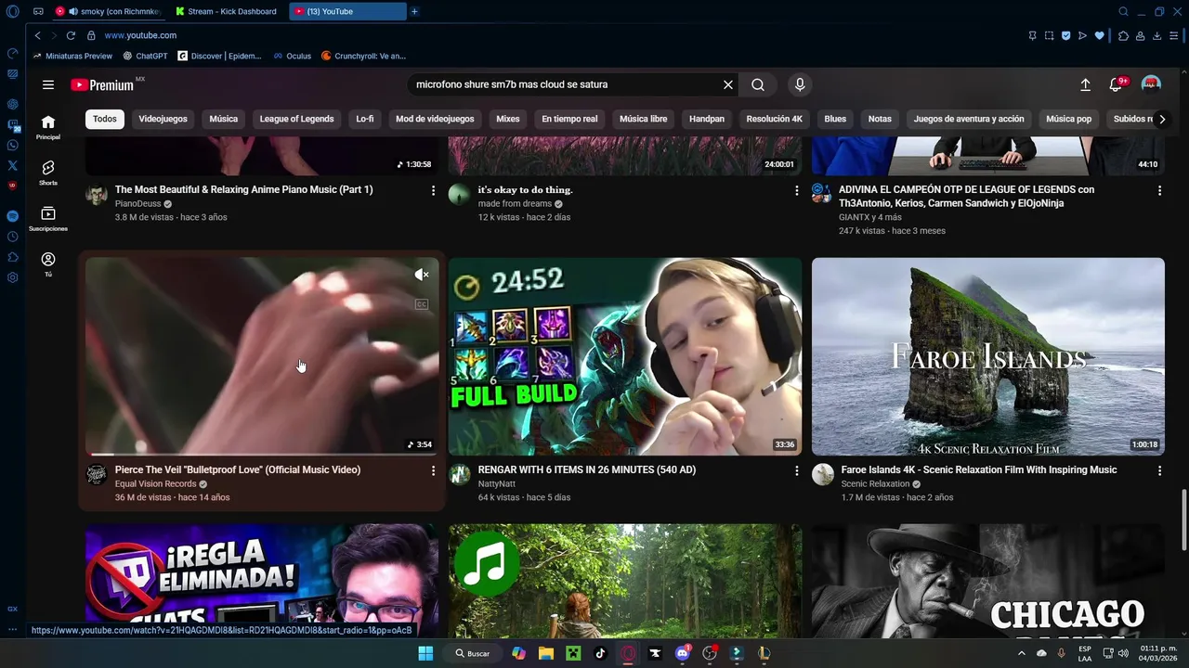Open Windows Start menu
1189x668 pixels.
425,653
